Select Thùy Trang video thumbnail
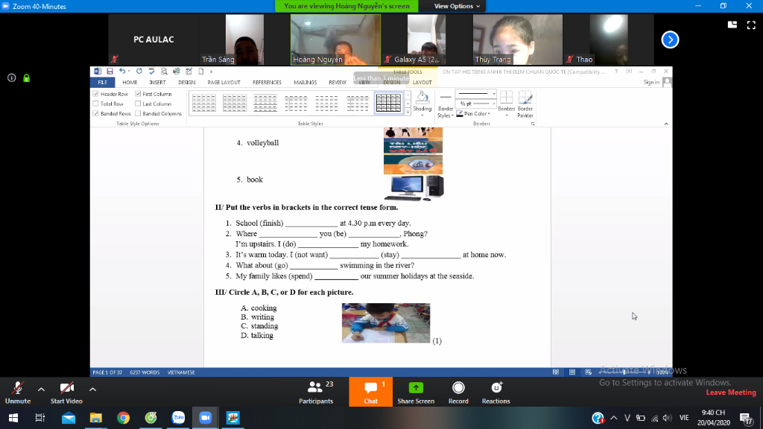Viewport: 763px width, 429px height. (x=518, y=39)
